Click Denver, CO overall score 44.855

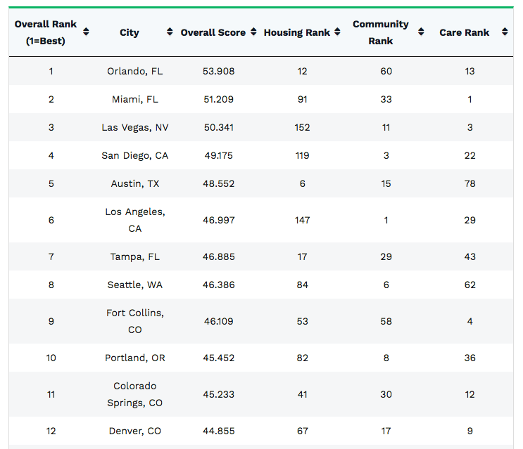[x=219, y=431]
